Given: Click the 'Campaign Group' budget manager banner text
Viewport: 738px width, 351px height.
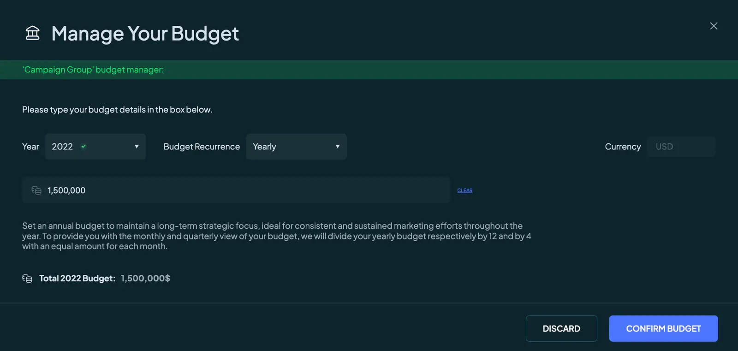Looking at the screenshot, I should [93, 70].
